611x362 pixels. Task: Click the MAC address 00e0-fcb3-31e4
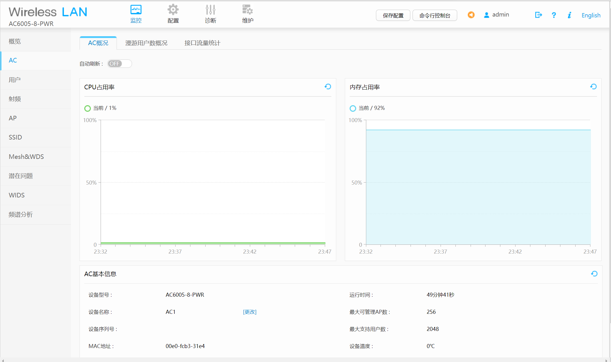click(x=185, y=346)
